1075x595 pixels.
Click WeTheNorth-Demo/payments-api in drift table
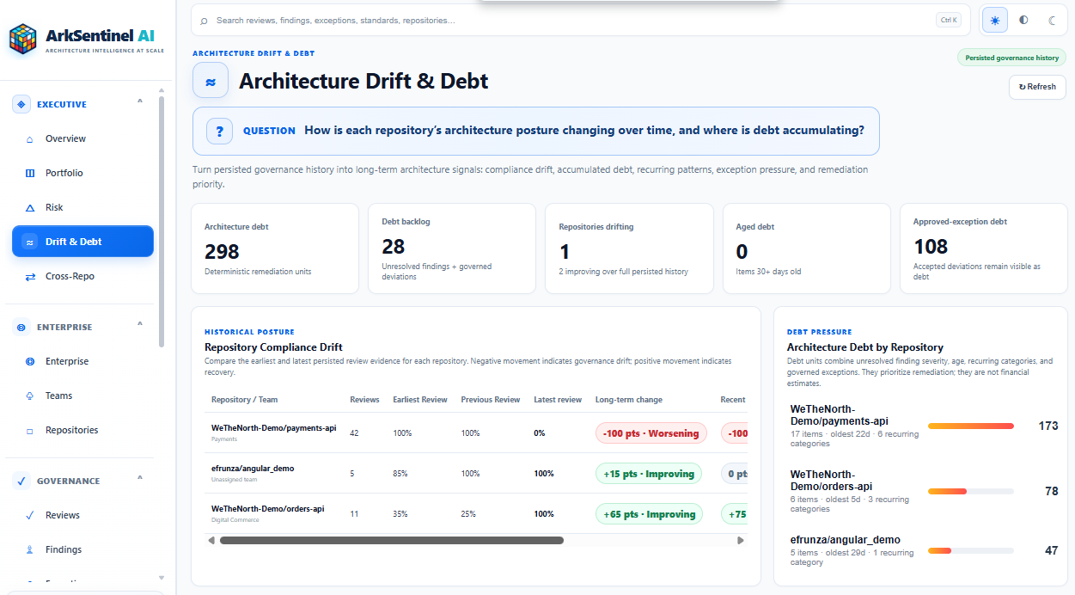273,427
